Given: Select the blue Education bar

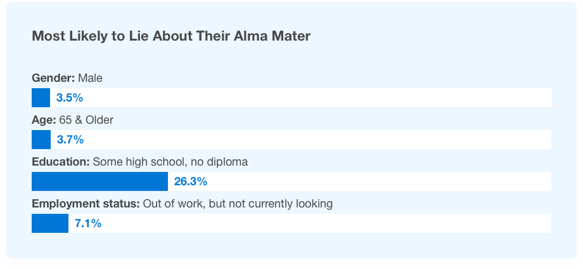Looking at the screenshot, I should (99, 181).
